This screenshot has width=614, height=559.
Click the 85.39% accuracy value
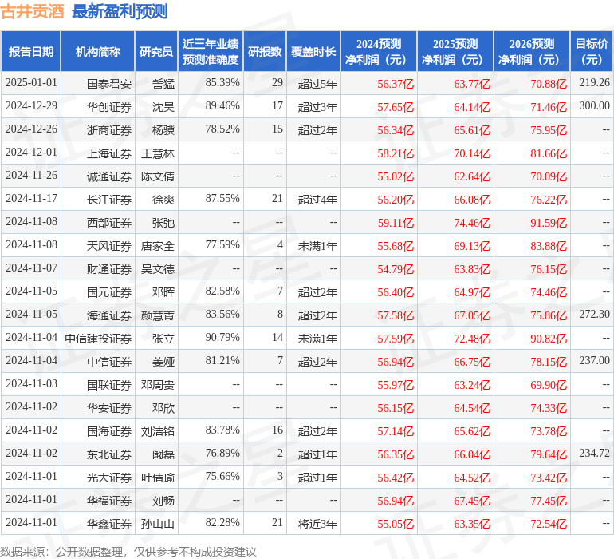click(x=222, y=83)
